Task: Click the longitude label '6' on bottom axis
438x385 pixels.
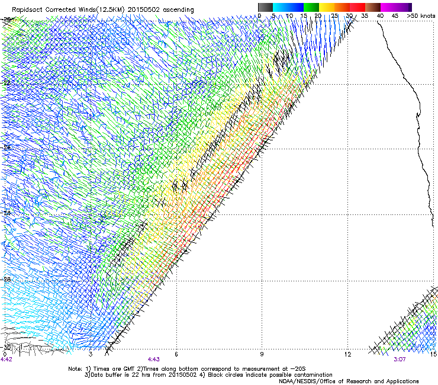Action: point(176,354)
